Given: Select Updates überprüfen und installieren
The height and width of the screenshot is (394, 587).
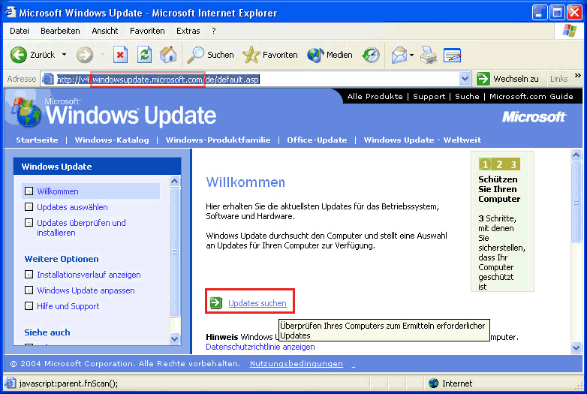Looking at the screenshot, I should click(x=81, y=227).
